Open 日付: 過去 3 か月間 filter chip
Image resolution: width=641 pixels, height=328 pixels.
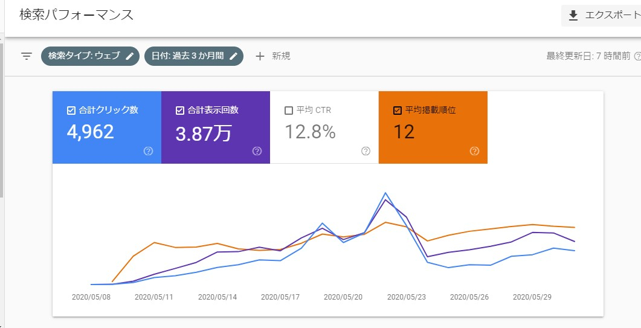(x=187, y=56)
